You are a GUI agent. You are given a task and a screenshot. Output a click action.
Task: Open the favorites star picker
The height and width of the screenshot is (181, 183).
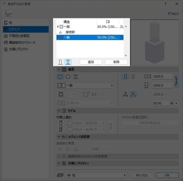point(8,14)
